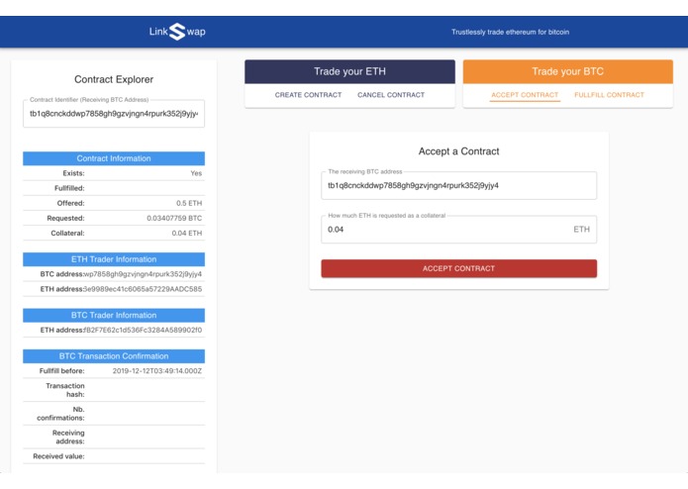Select the Requested value 0.03407759 BTC
Viewport: 688px width, 489px height.
click(174, 218)
